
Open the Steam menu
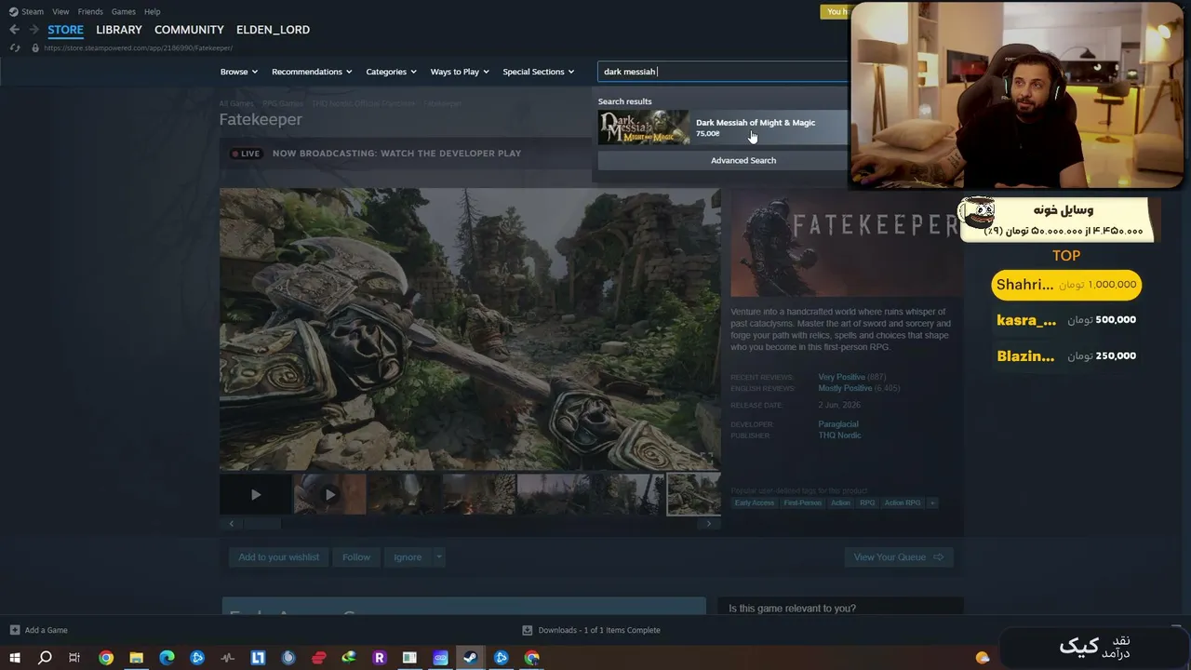(x=33, y=11)
